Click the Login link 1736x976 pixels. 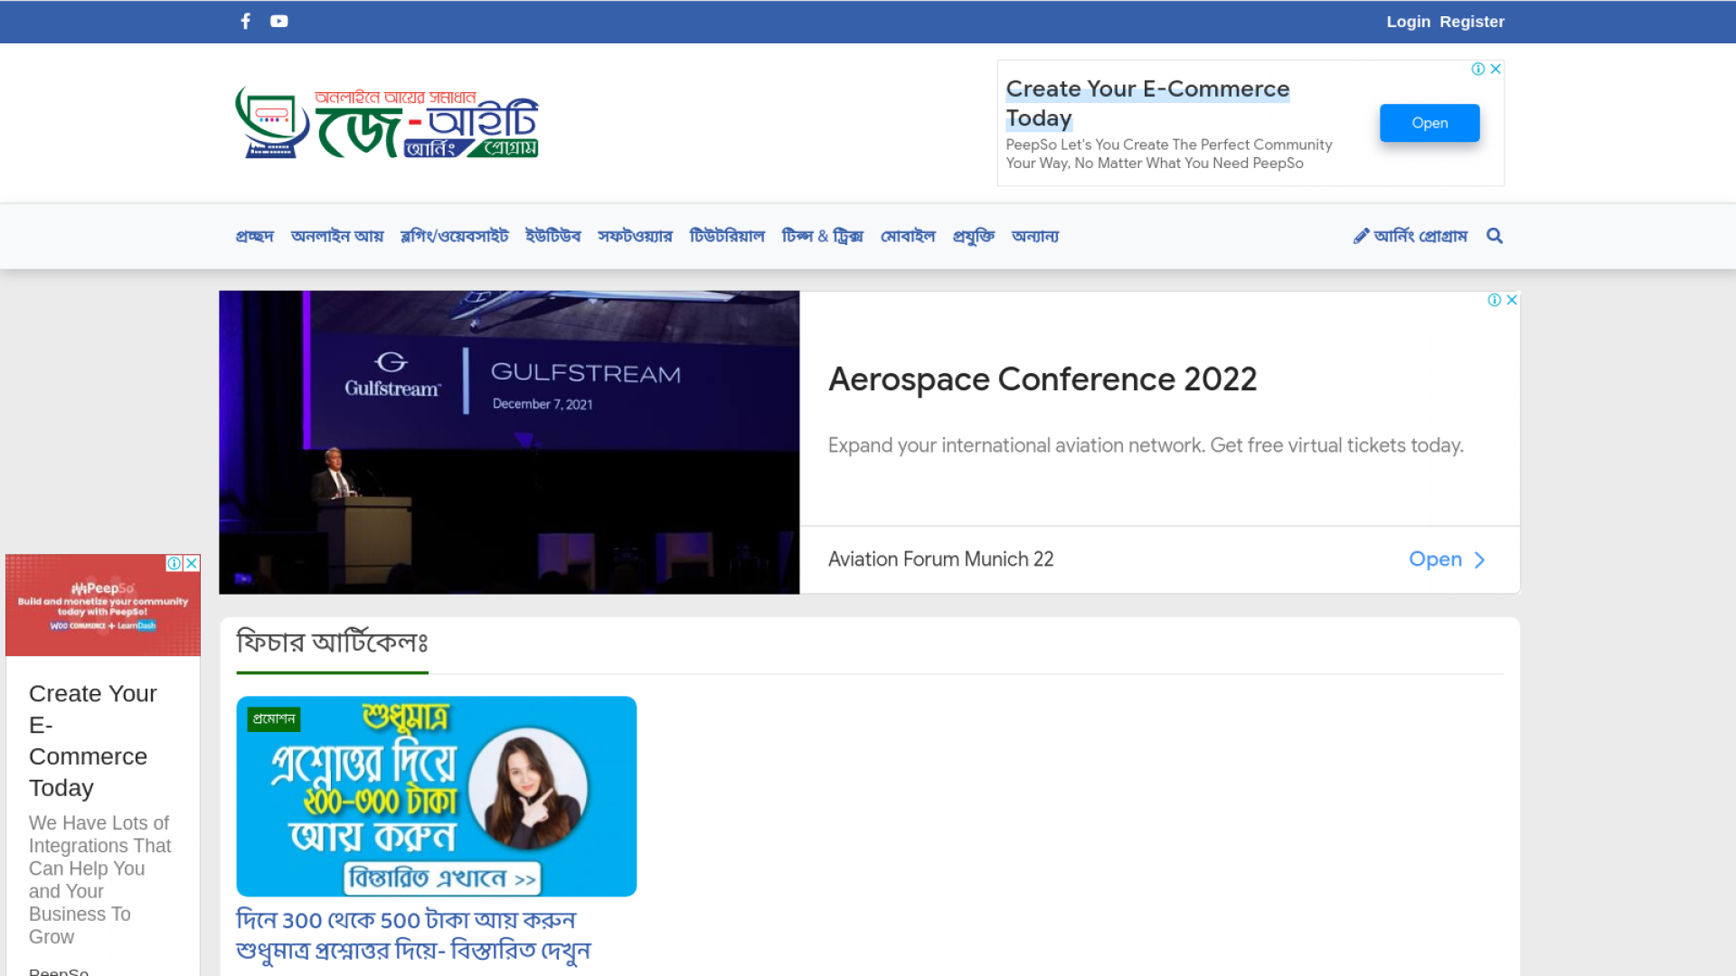[1408, 22]
